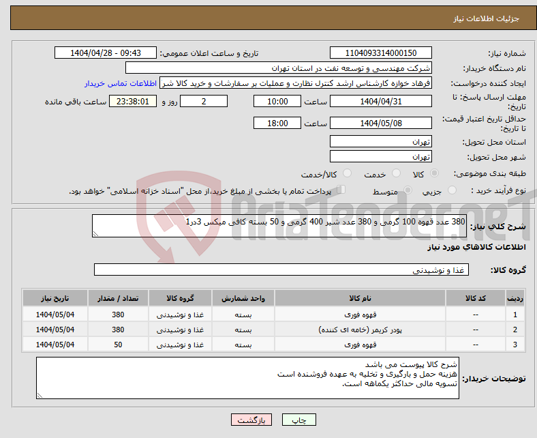Select the کالا radio button
Viewport: 537px width, 438px height.
434,173
